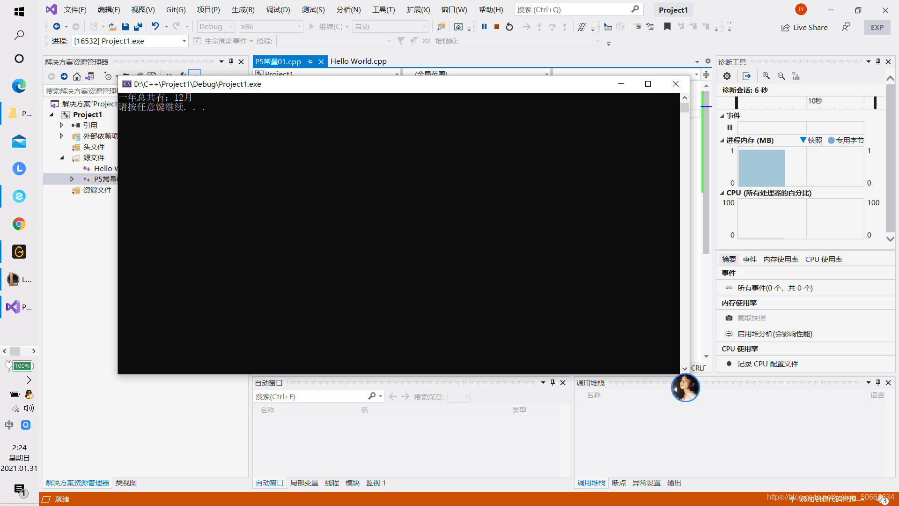Select the Debug configuration dropdown
Viewport: 899px width, 506px height.
click(x=216, y=26)
